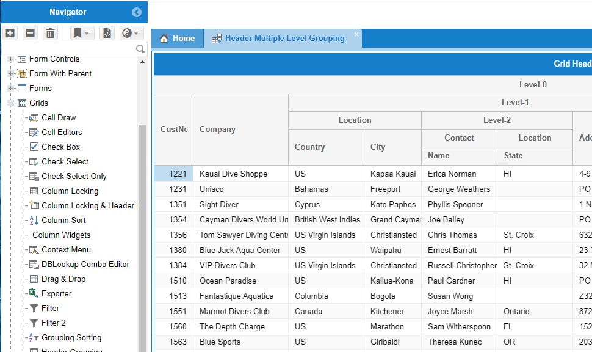Open the bookmark dropdown button

pyautogui.click(x=81, y=33)
